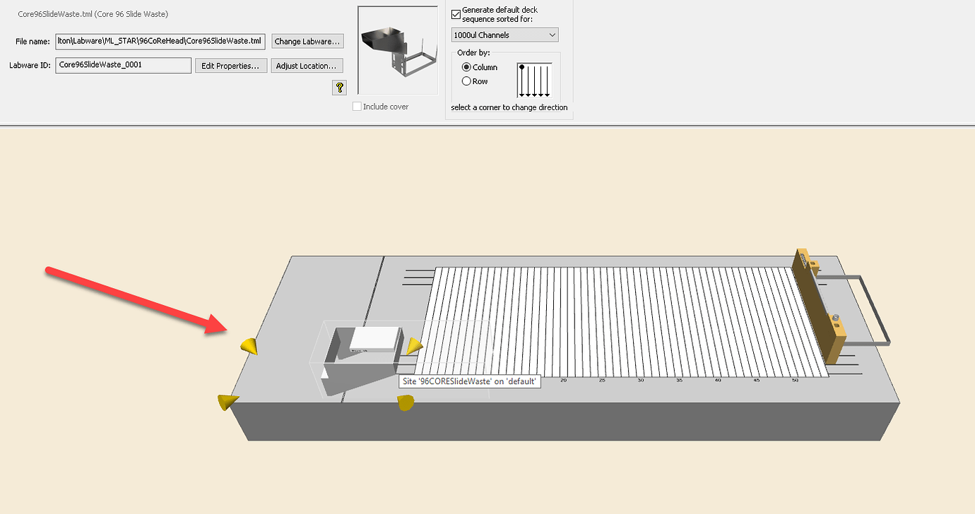Click the labware preview thumbnail image
This screenshot has height=514, width=975.
tap(398, 50)
